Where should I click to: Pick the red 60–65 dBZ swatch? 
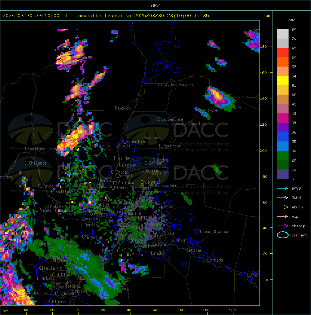point(283,53)
